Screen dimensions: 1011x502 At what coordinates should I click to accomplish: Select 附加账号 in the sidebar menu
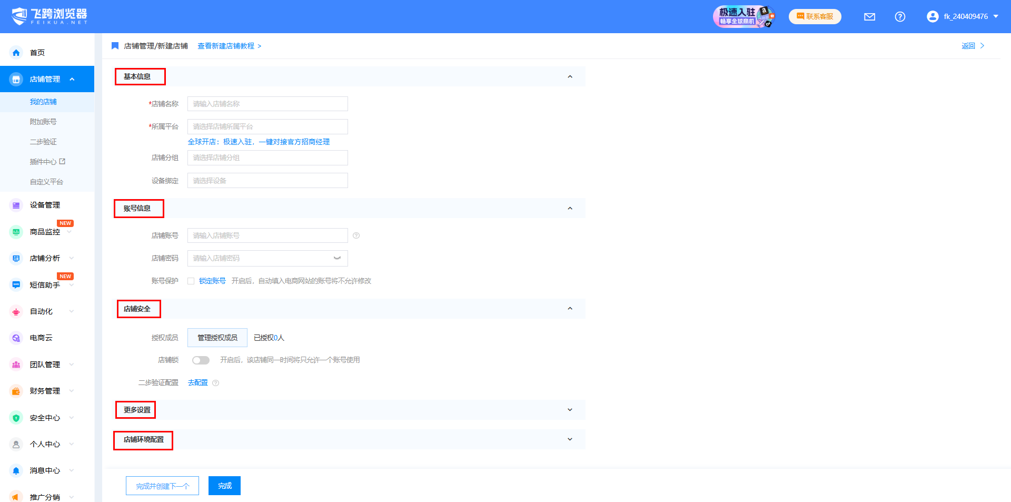click(x=43, y=122)
